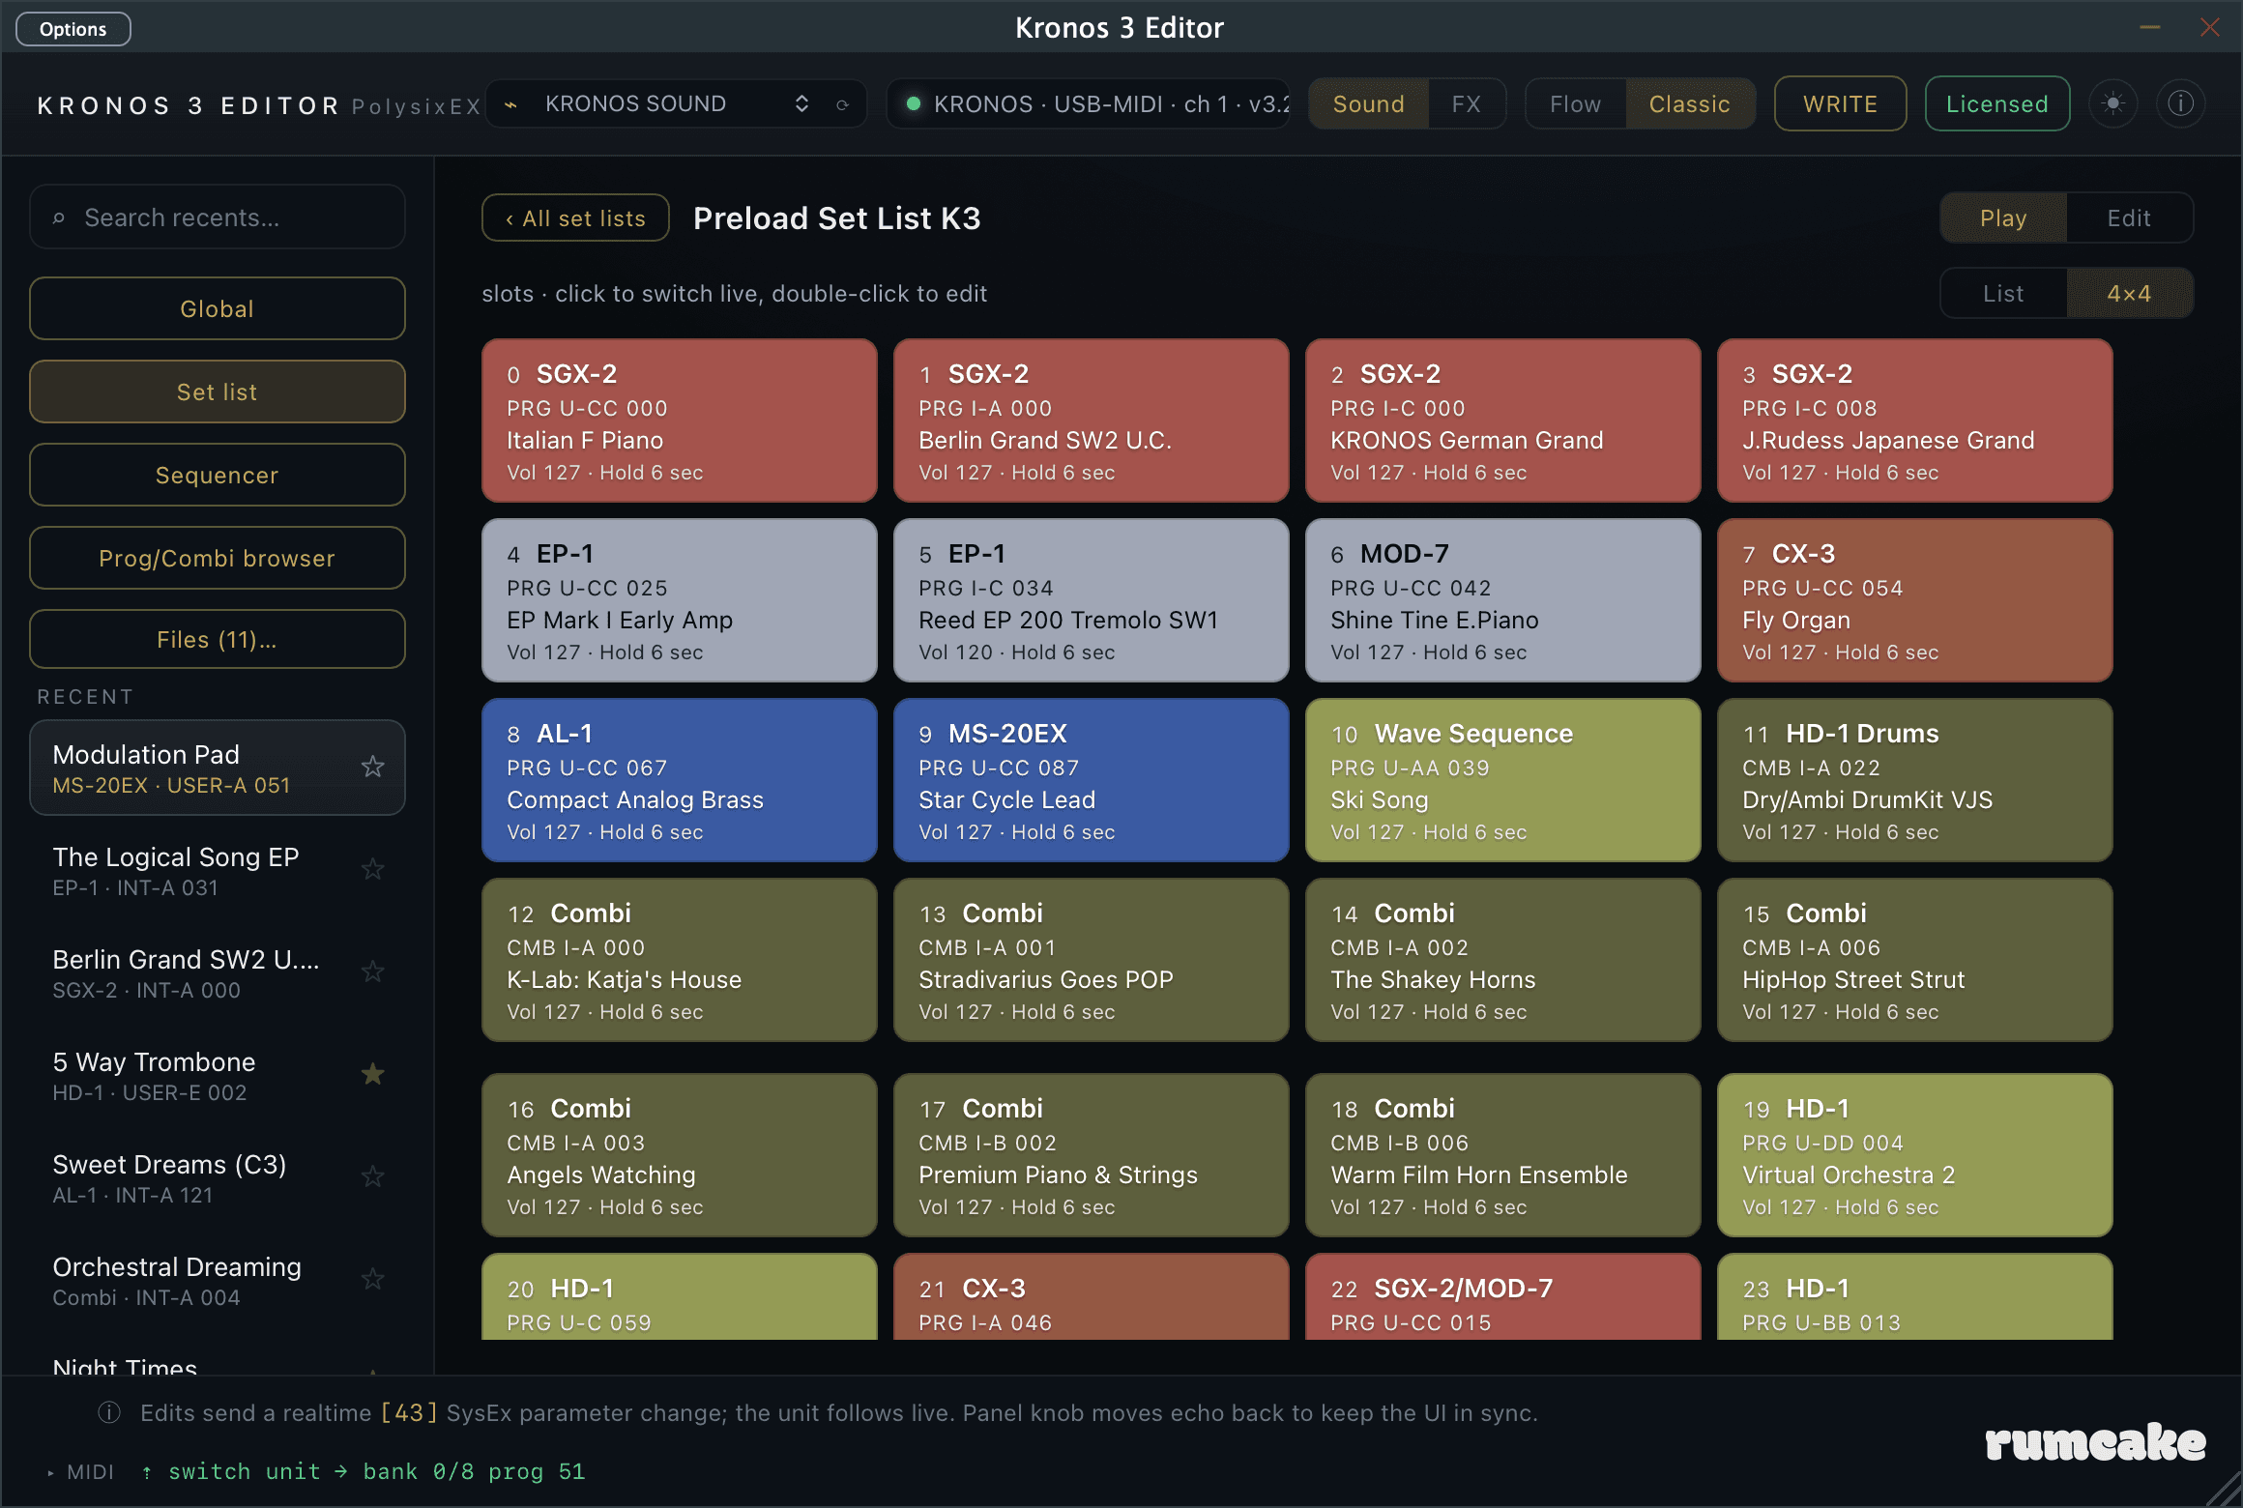The image size is (2243, 1508).
Task: Switch to Sound mode
Action: coord(1368,103)
